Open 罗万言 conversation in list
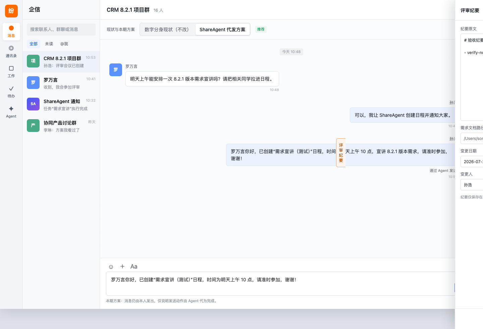This screenshot has height=329, width=483. click(61, 83)
